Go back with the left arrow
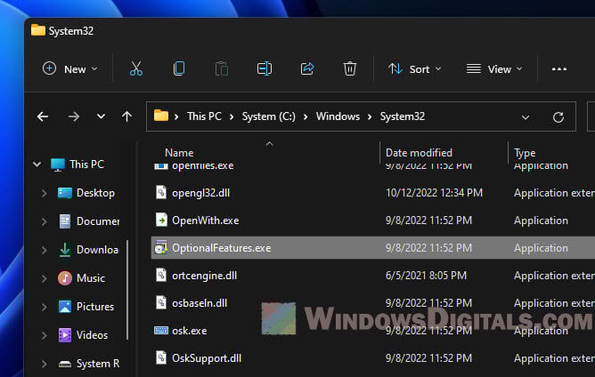 click(43, 116)
